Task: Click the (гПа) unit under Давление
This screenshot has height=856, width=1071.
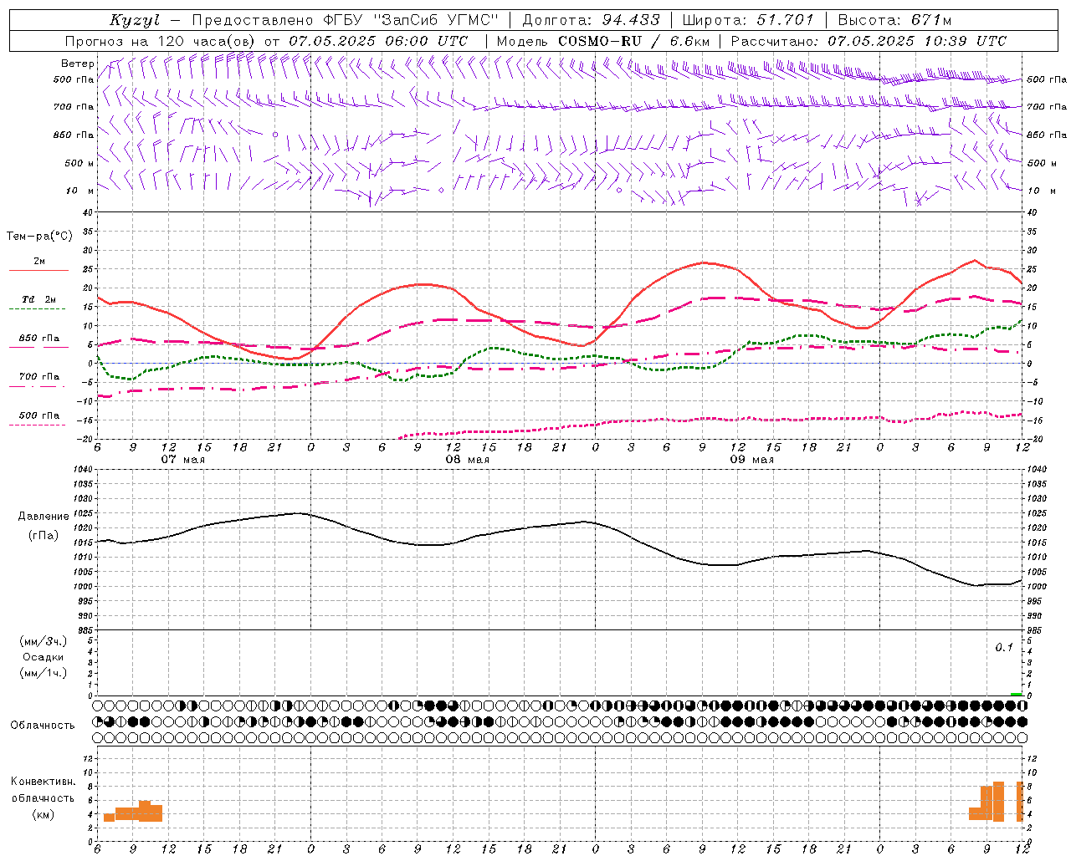Action: point(44,535)
